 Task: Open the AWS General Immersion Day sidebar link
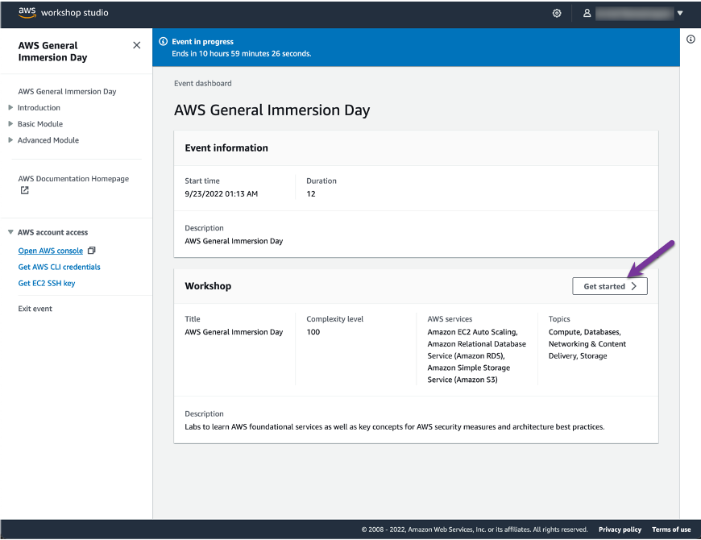[67, 91]
